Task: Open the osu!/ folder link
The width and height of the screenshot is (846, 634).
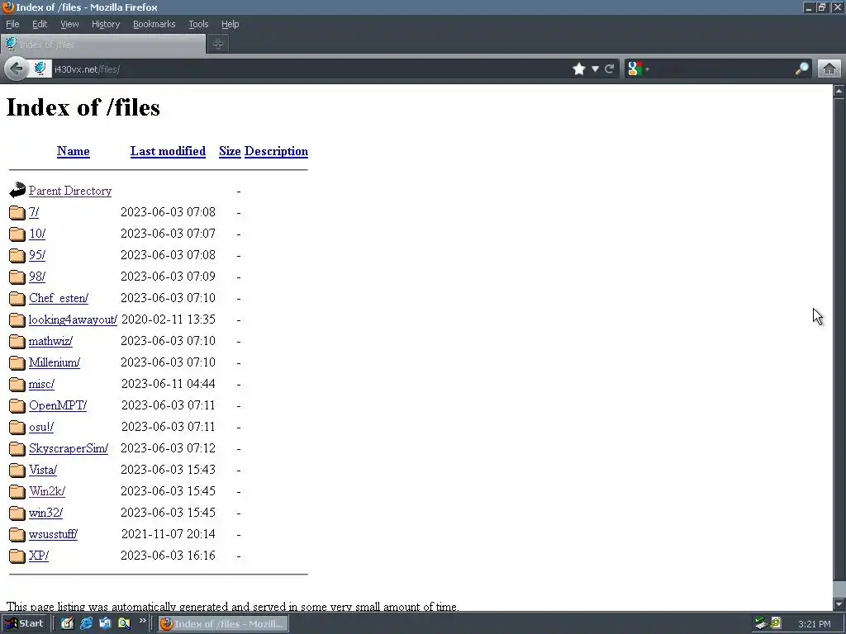Action: [x=41, y=427]
